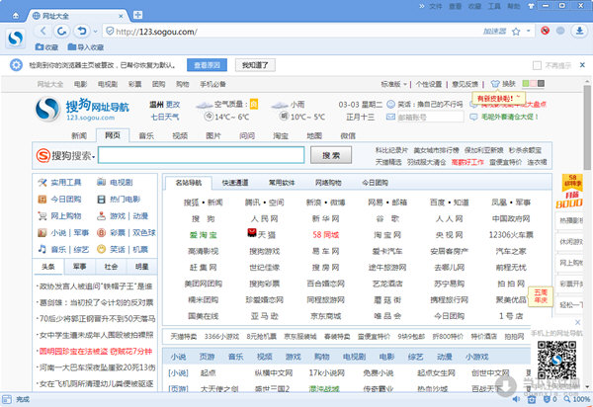Click 实用工具 tools icon
593x407 pixels.
[42, 183]
